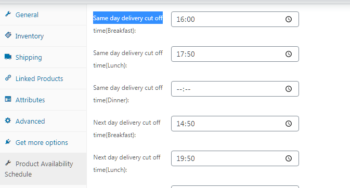Click the wrench icon beside Product Availability Schedule
This screenshot has height=188, width=350.
tap(8, 163)
